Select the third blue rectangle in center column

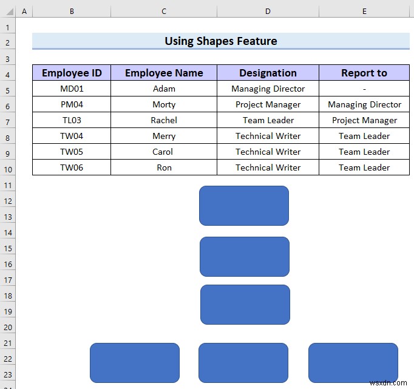245,305
